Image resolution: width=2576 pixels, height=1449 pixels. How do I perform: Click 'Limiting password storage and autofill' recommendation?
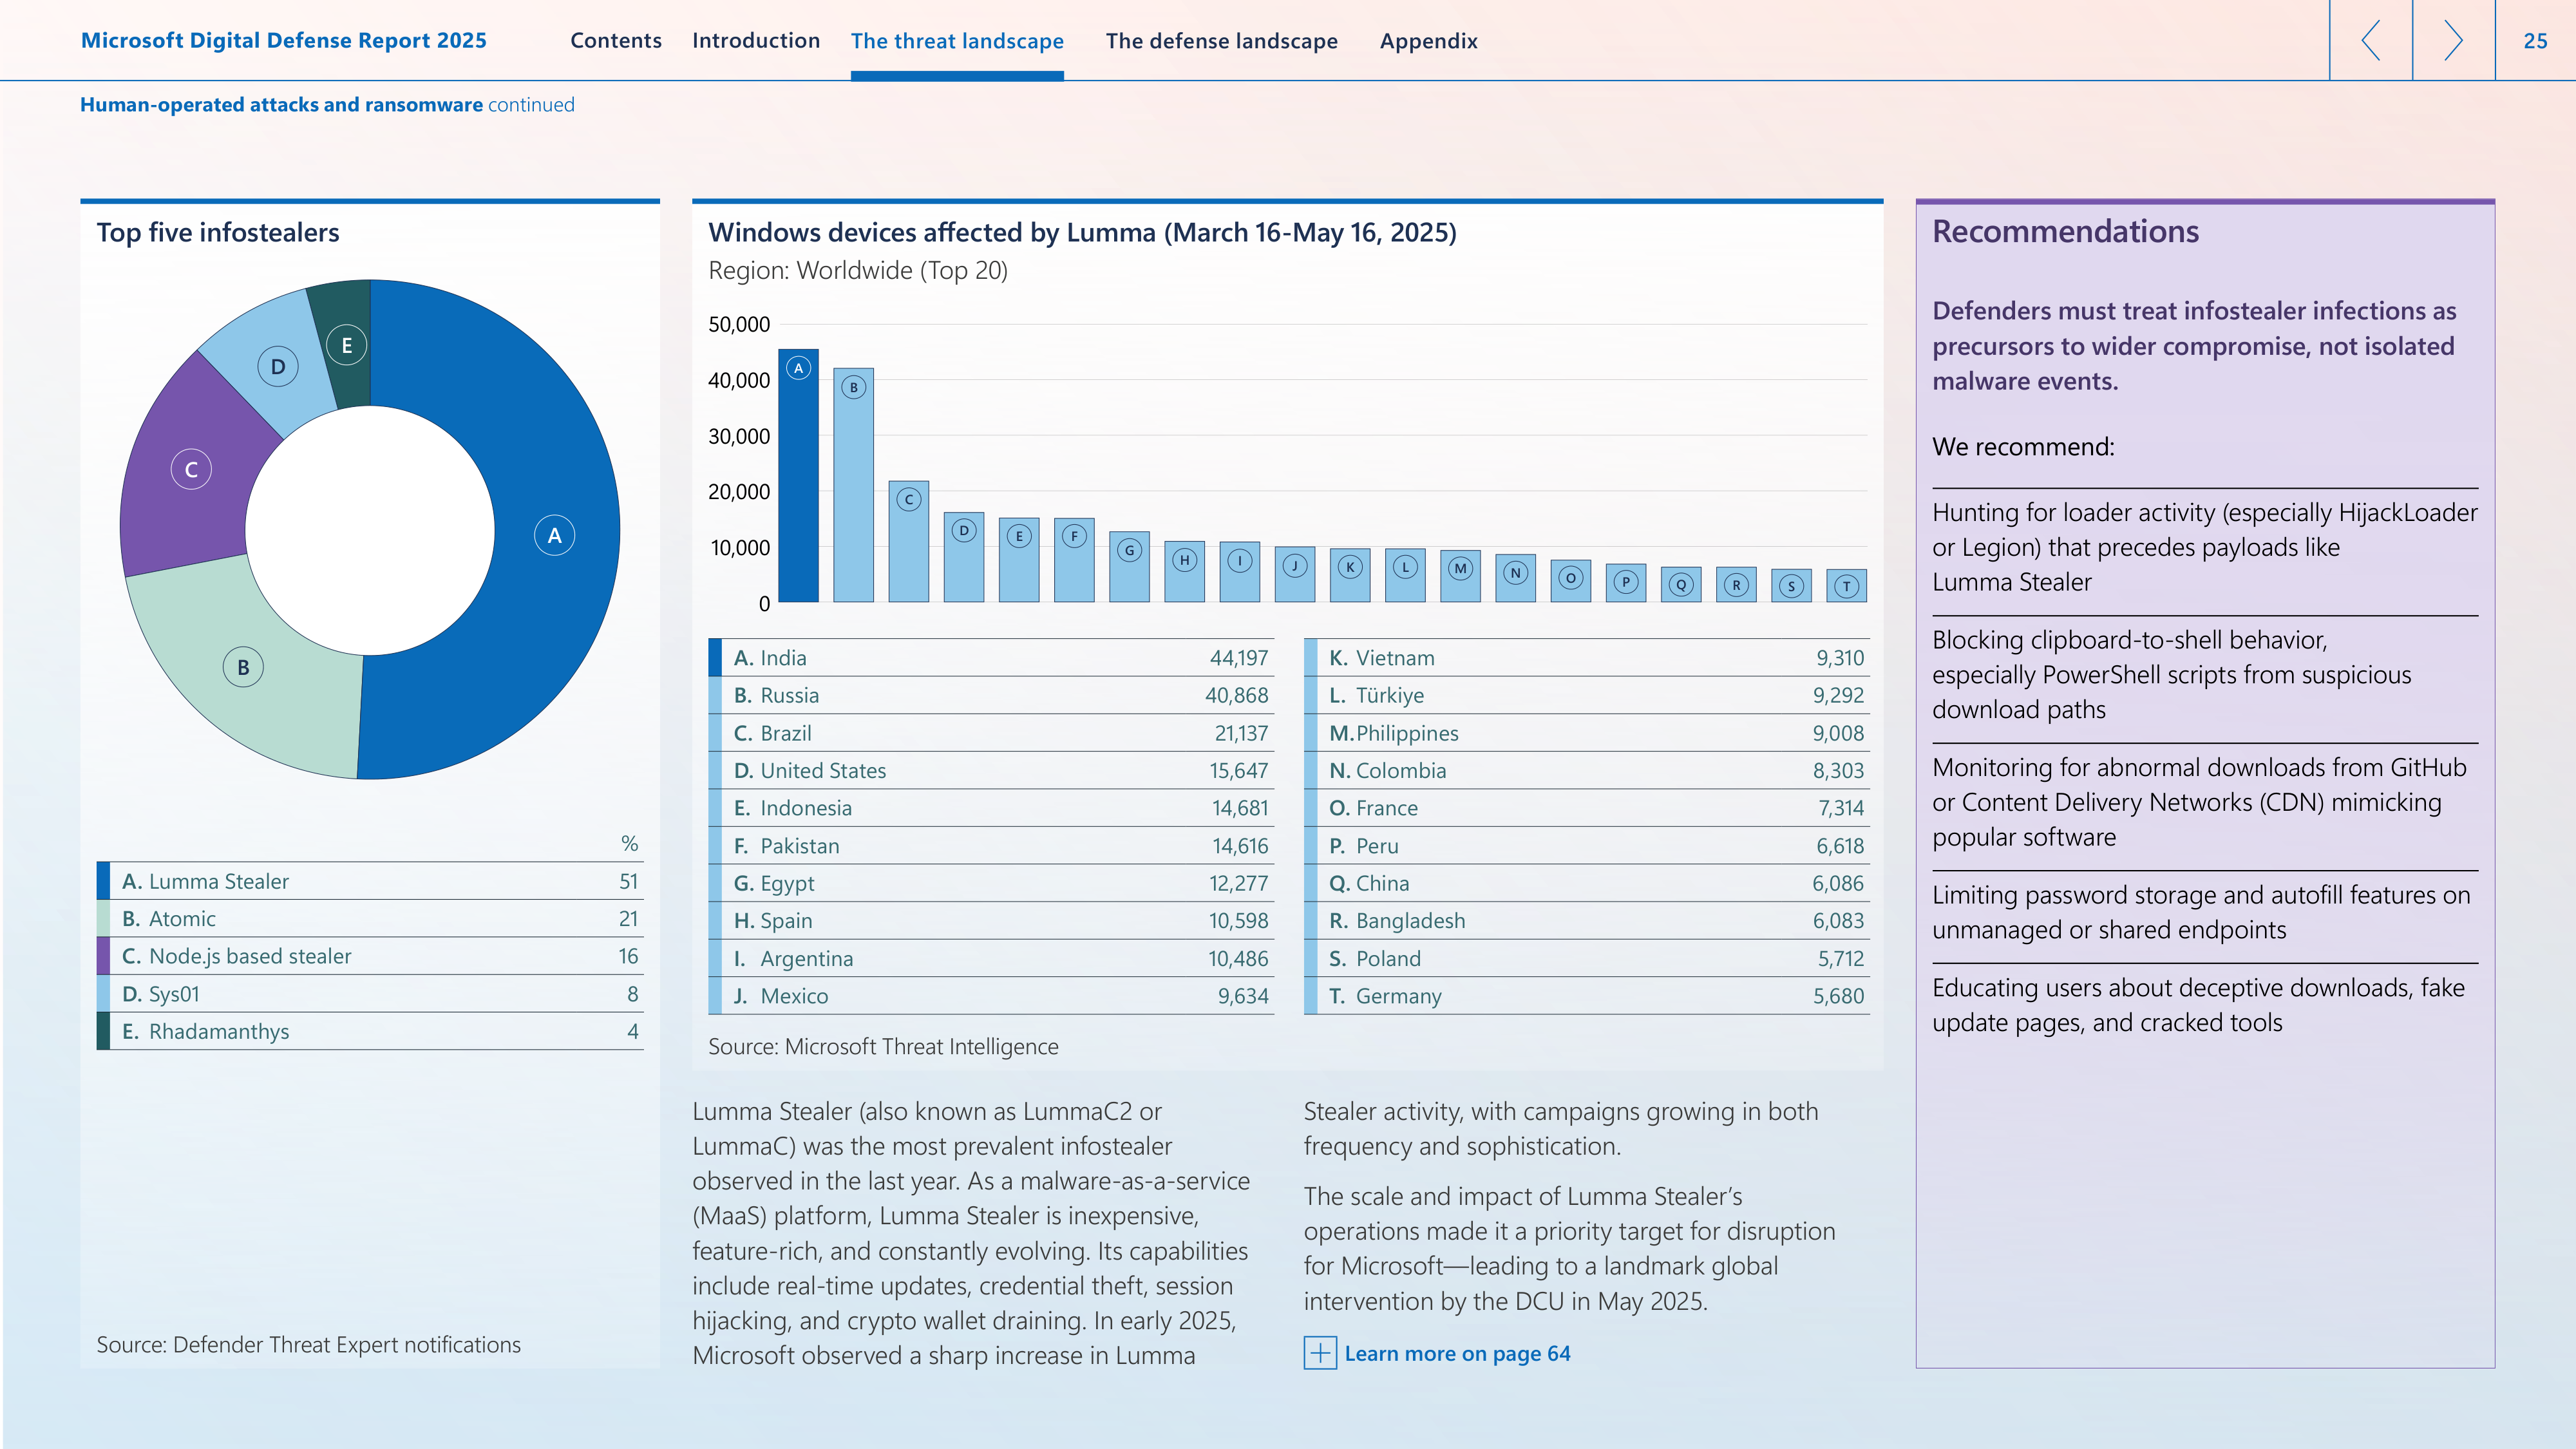point(2201,912)
